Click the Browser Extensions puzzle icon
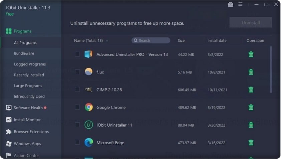This screenshot has width=281, height=159. click(9, 132)
